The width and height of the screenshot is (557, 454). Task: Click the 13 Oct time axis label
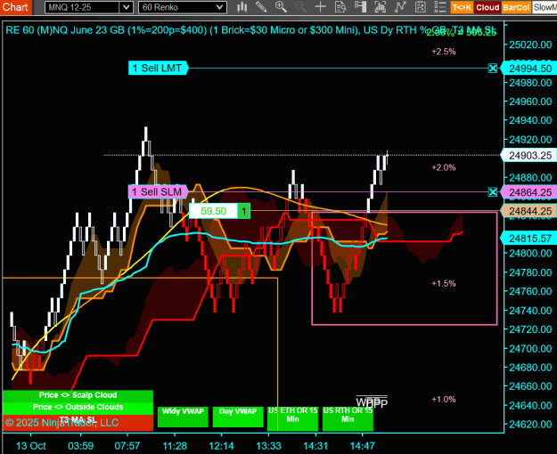(x=31, y=446)
